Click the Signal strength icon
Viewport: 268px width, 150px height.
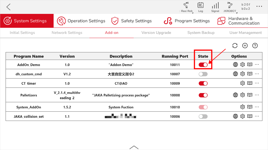tap(215, 7)
